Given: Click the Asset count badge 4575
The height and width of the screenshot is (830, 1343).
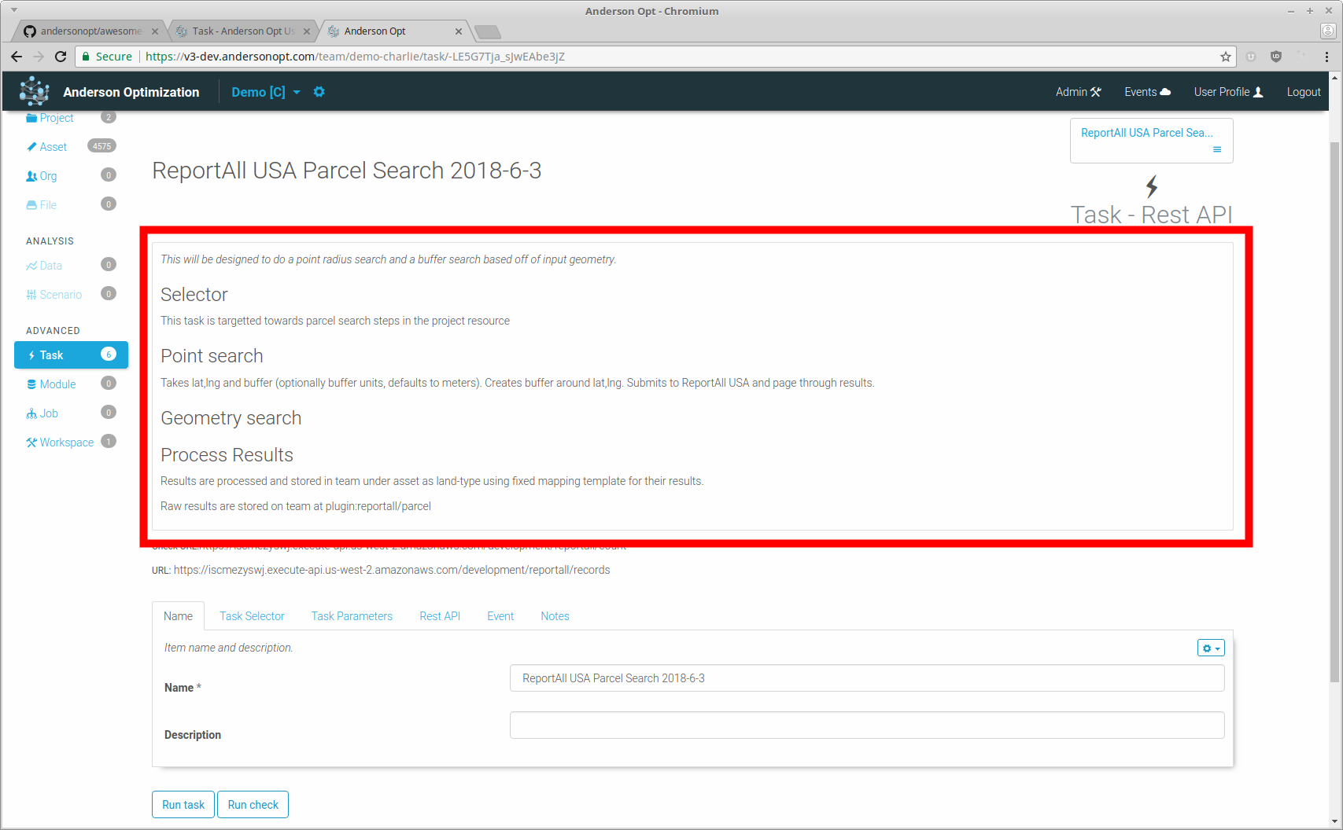Looking at the screenshot, I should 101,146.
